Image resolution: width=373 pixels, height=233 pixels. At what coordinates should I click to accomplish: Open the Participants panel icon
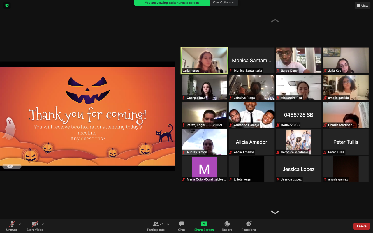tap(156, 224)
